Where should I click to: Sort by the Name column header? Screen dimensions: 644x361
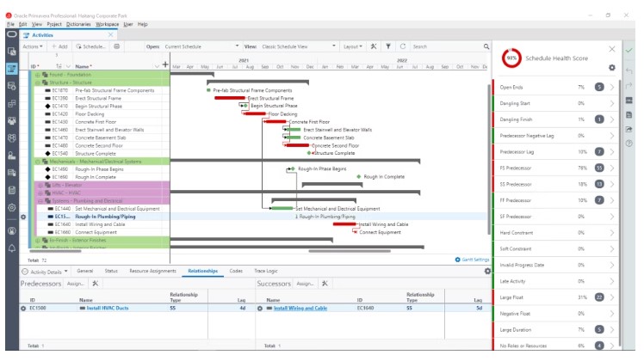point(84,66)
